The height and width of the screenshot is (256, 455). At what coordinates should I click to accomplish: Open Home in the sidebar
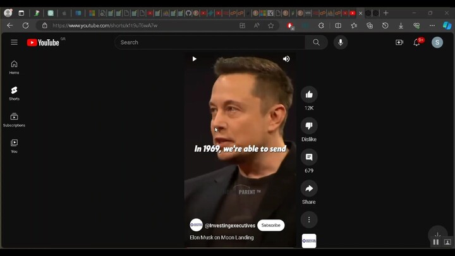(x=14, y=68)
